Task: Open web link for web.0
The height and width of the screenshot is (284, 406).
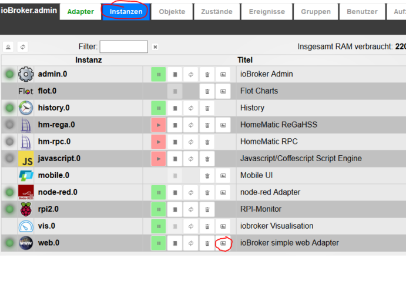Action: pos(223,243)
